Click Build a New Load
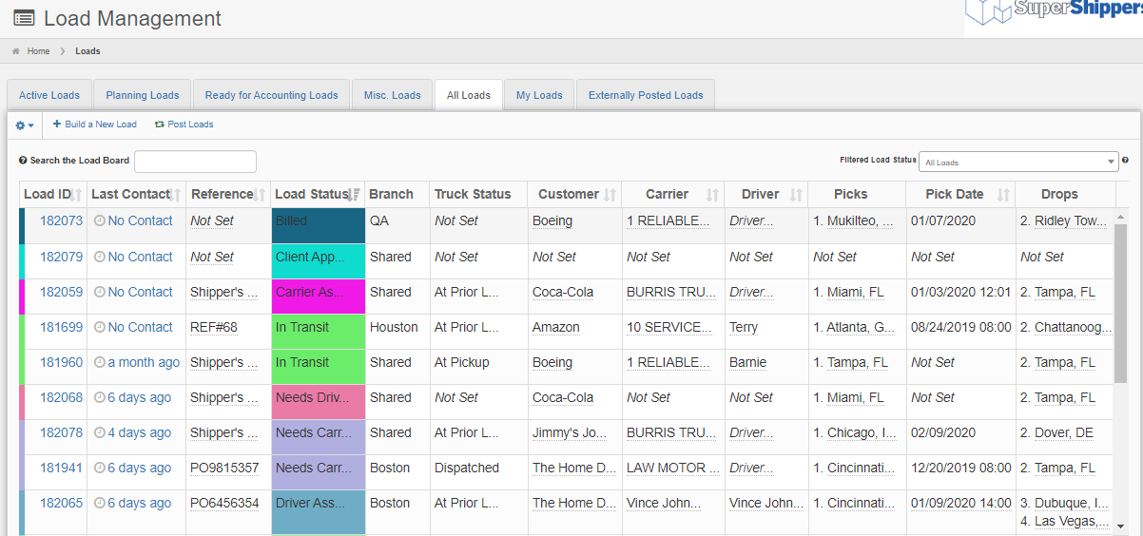Screen dimensions: 1143x536 [94, 124]
